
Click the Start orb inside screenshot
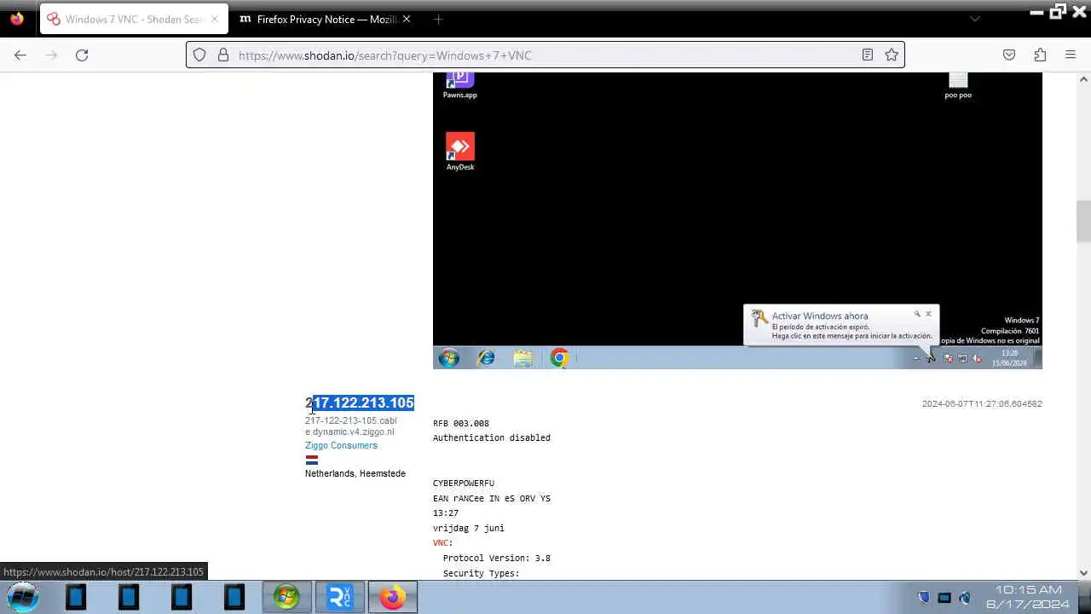(449, 358)
